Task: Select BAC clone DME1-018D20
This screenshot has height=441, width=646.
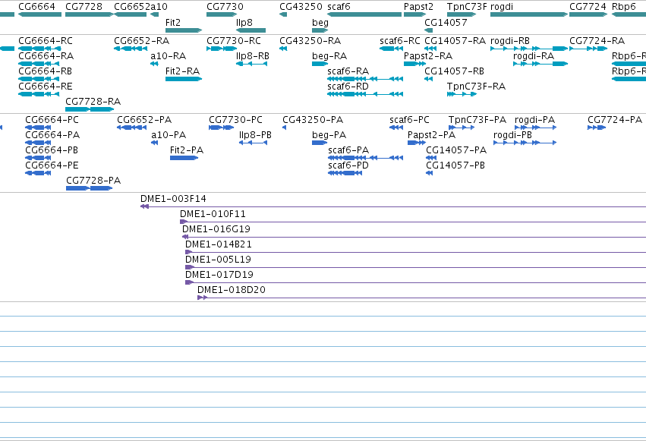Action: (x=421, y=298)
